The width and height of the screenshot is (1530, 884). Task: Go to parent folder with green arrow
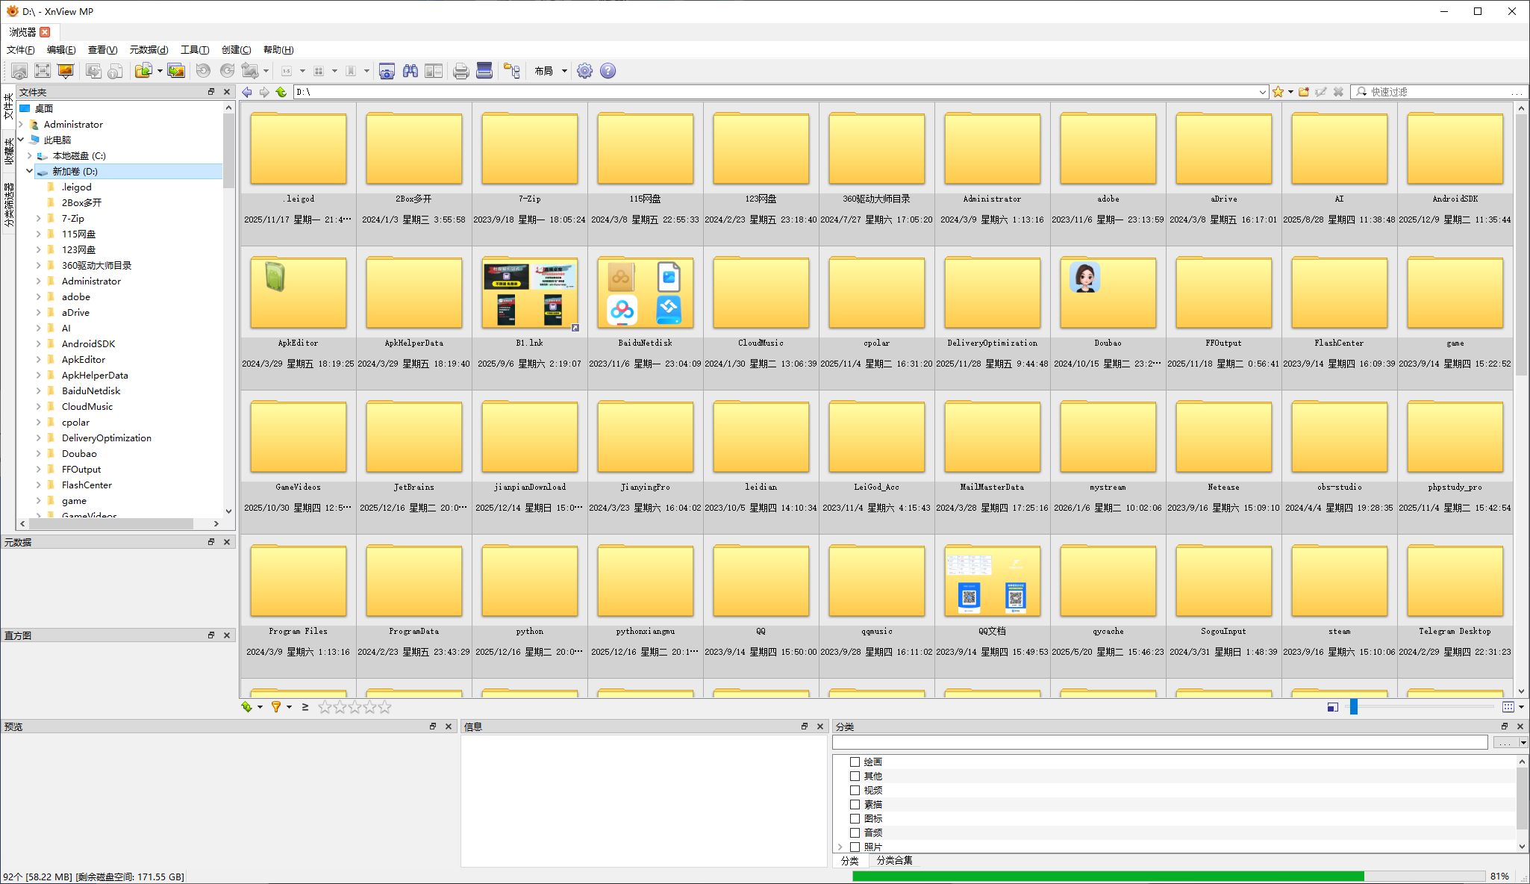[x=281, y=92]
